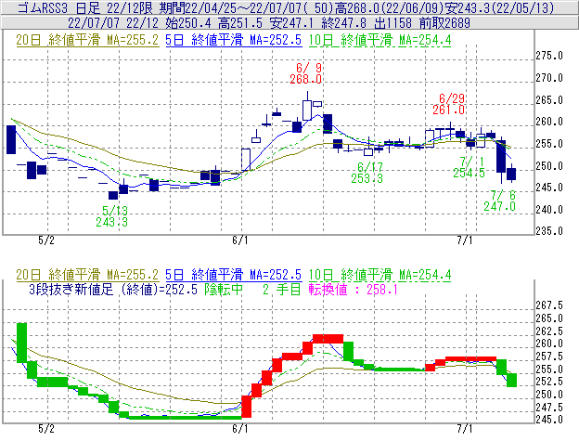Click the last dark candlestick on 7/7
Viewport: 579px width, 441px height.
511,174
